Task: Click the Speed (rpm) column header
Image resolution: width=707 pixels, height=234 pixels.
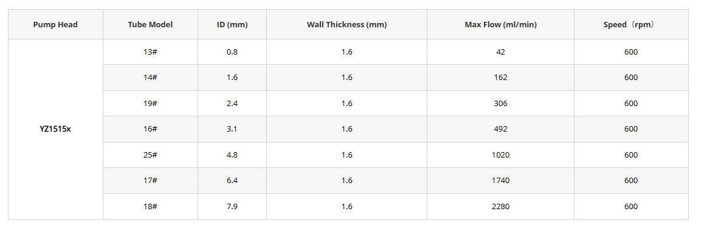Action: coord(631,24)
